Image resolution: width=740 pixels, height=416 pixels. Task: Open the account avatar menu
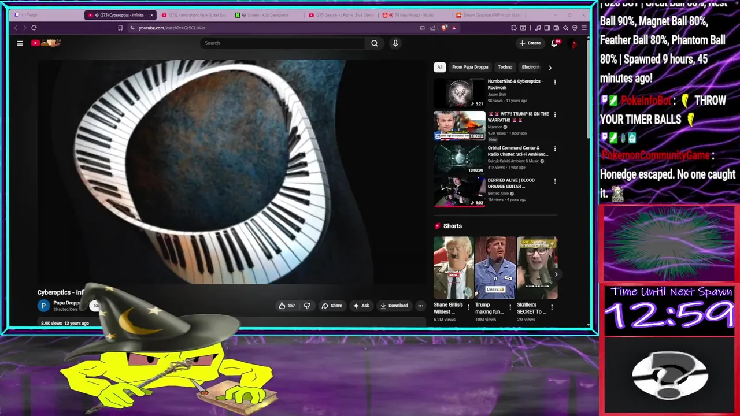(x=574, y=43)
